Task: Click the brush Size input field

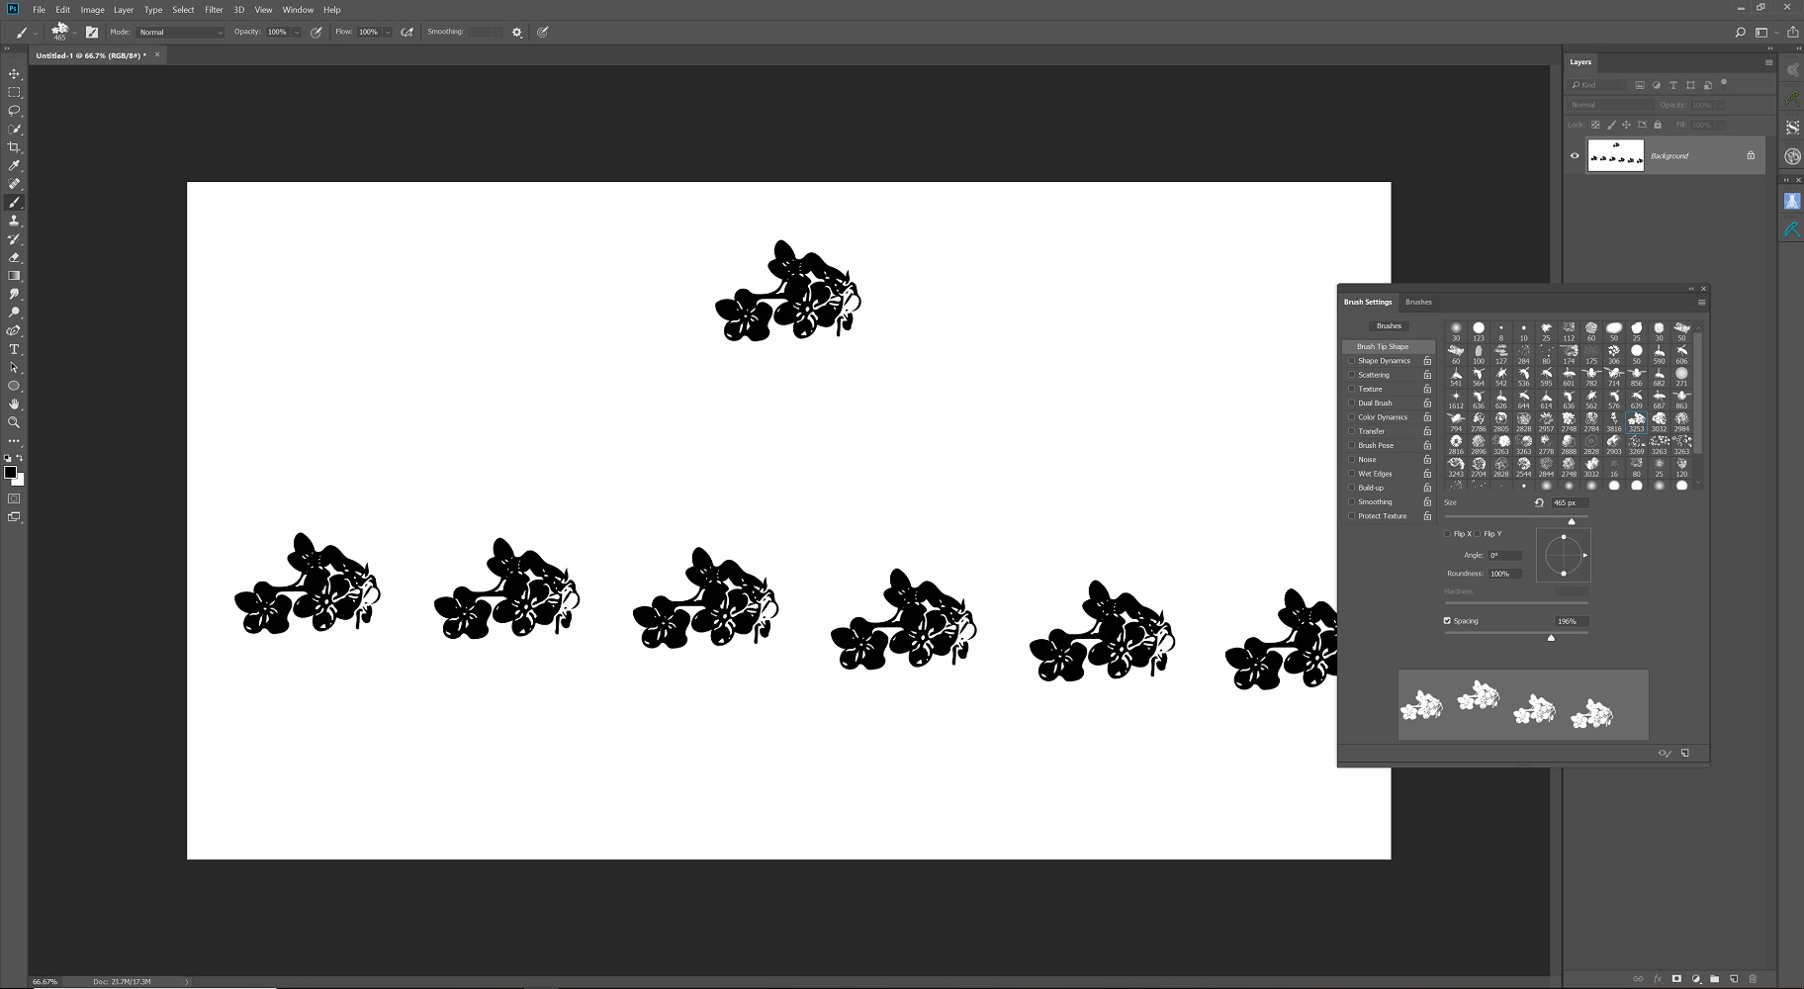Action: tap(1569, 502)
